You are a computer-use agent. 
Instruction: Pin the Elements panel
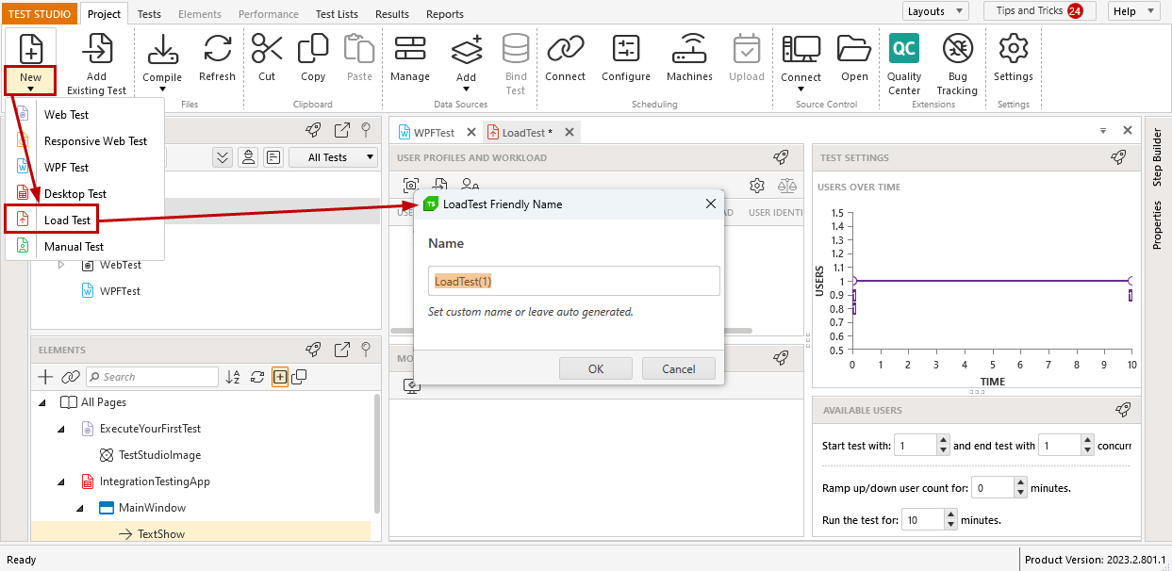[x=366, y=350]
